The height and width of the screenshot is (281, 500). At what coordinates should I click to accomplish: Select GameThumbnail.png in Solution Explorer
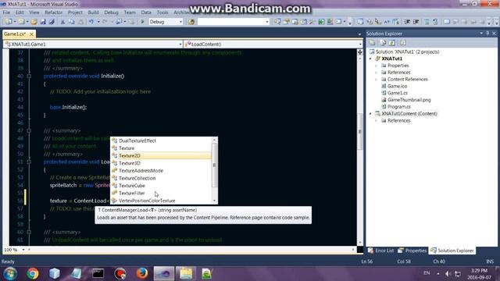point(409,100)
